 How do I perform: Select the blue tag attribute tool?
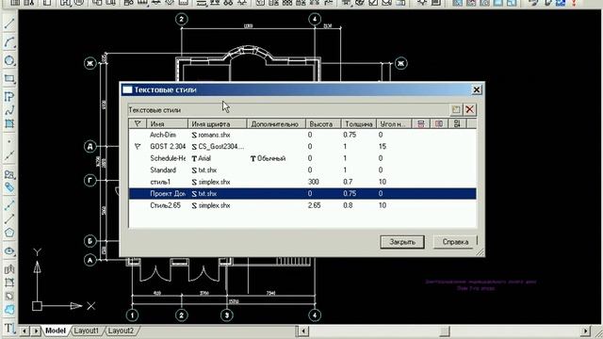(x=9, y=187)
